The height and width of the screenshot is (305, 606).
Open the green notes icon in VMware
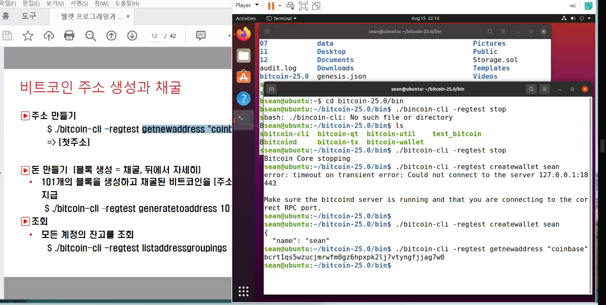(x=589, y=6)
